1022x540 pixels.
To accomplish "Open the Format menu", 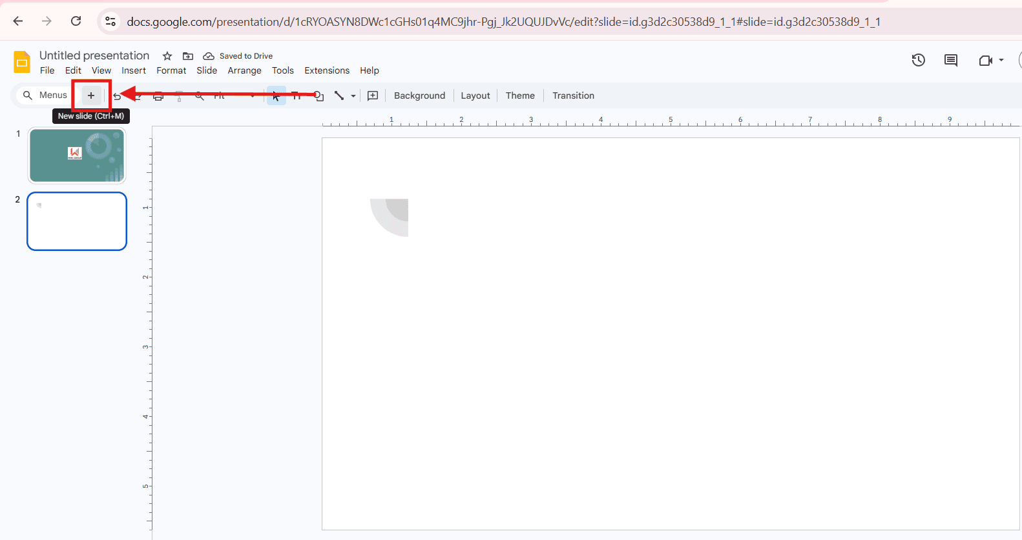I will coord(171,70).
